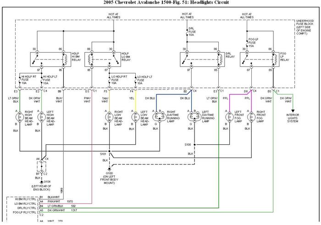Click the YEL wire color label

click(x=132, y=98)
